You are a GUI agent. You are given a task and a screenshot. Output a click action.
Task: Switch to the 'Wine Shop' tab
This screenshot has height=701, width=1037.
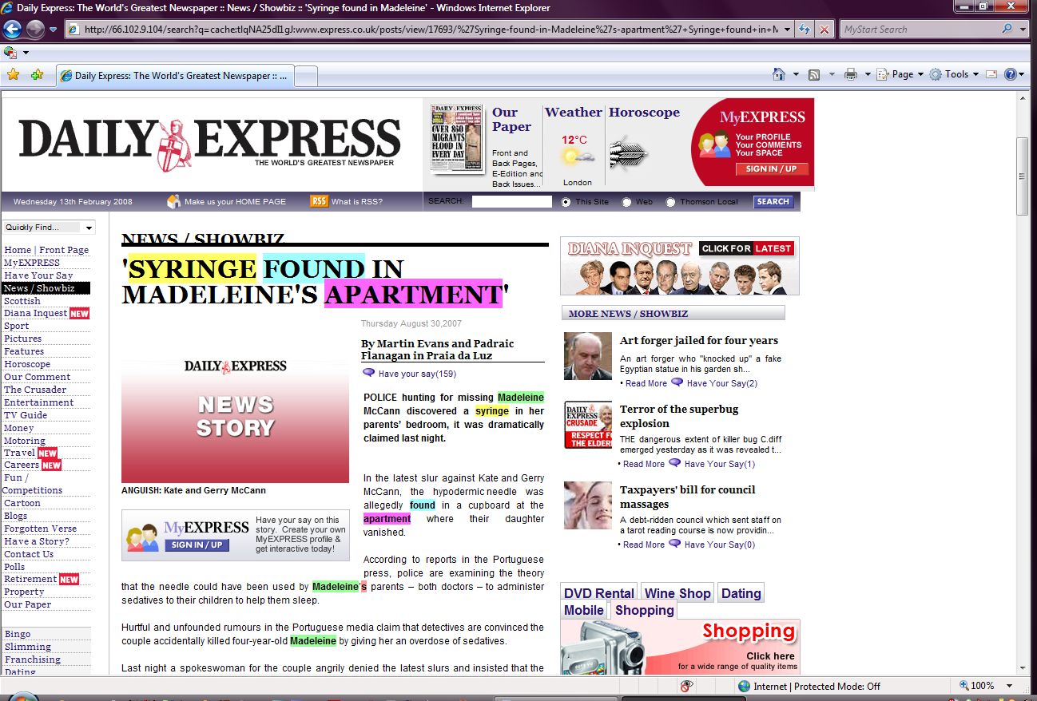point(677,593)
